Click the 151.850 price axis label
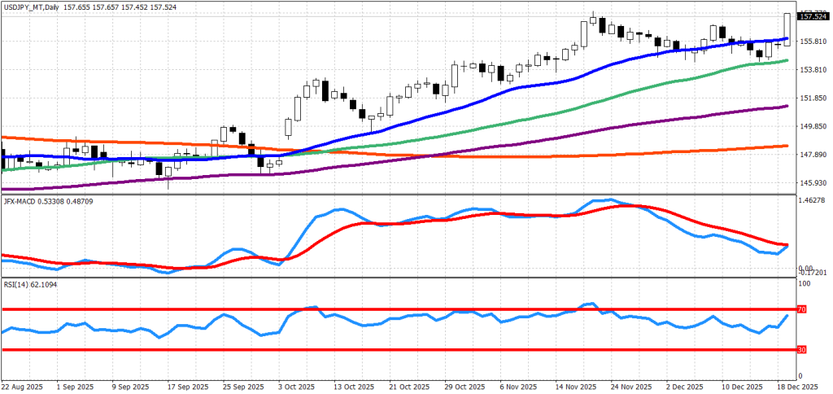 click(x=813, y=98)
